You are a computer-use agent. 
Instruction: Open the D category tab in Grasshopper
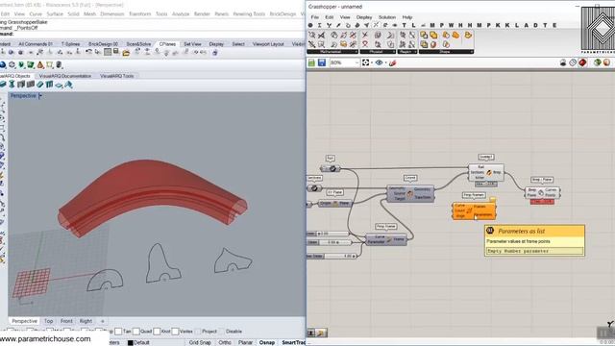pos(536,25)
